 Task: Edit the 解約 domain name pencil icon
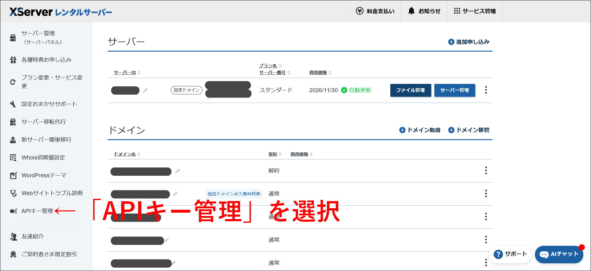pos(178,171)
